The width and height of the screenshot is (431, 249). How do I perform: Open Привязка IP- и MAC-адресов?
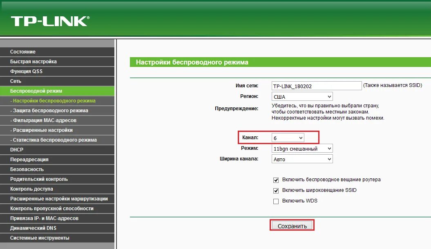tap(57, 218)
